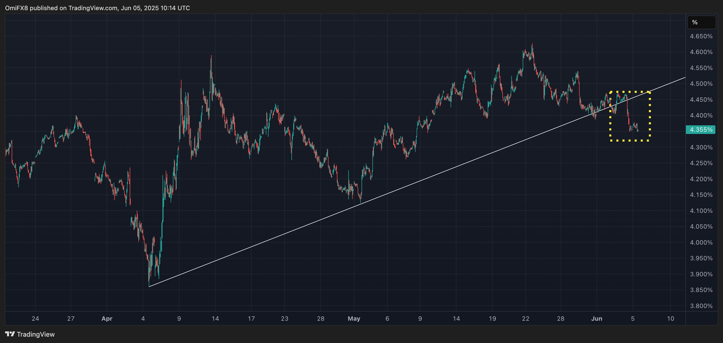723x343 pixels.
Task: Click the TradingView logo icon at bottom
Action: 10,334
